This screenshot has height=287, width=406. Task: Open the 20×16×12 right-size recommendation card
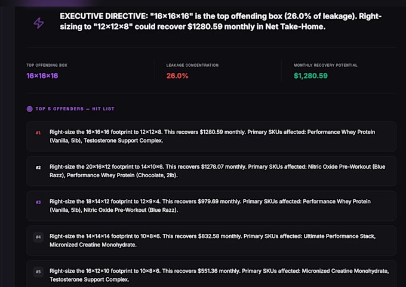click(211, 171)
